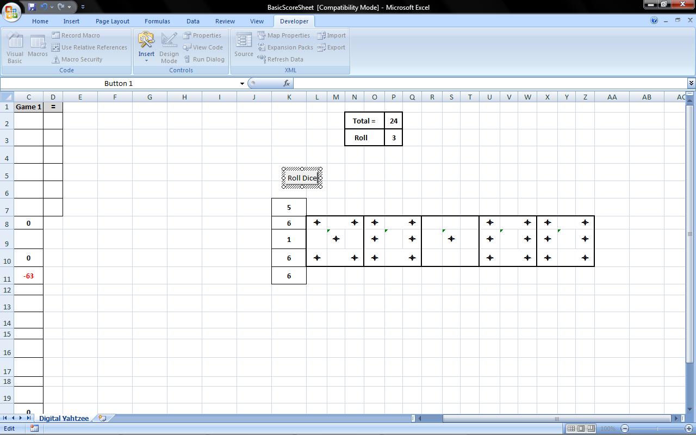Click zoom out minus button
The image size is (696, 435).
tap(625, 428)
